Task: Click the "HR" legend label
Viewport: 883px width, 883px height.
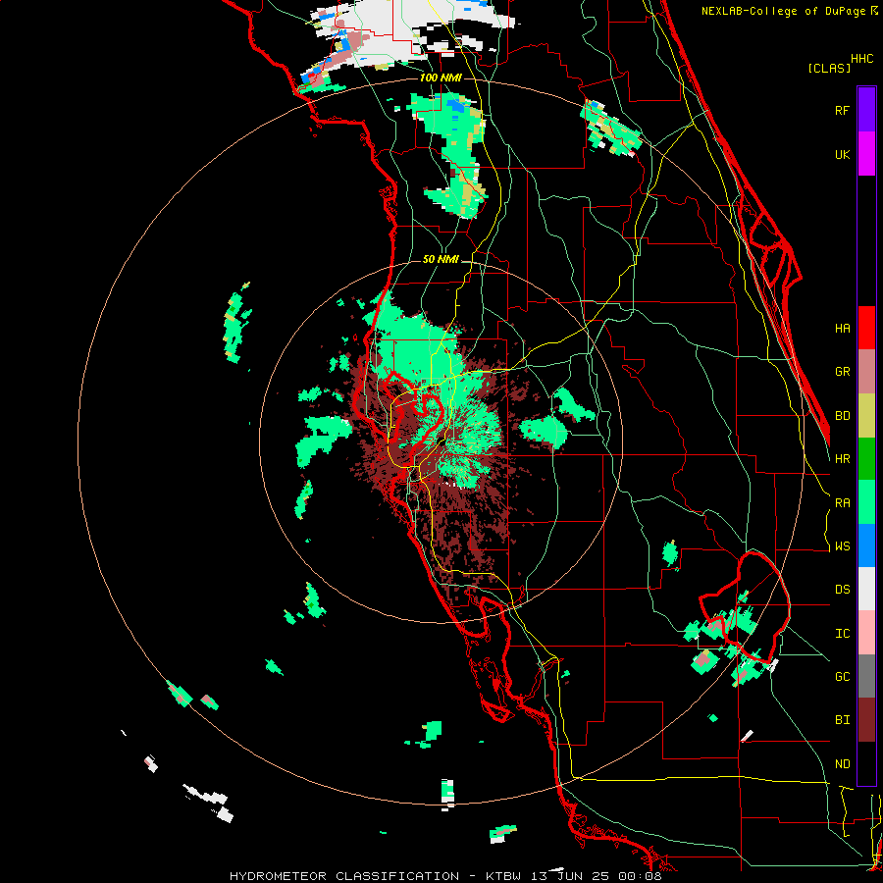Action: coord(842,459)
